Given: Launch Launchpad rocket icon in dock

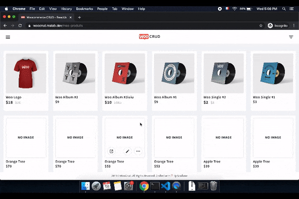Looking at the screenshot, I should click(x=96, y=186).
